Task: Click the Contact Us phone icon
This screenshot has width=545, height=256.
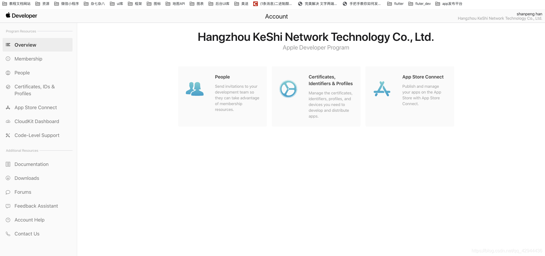Action: pos(8,234)
